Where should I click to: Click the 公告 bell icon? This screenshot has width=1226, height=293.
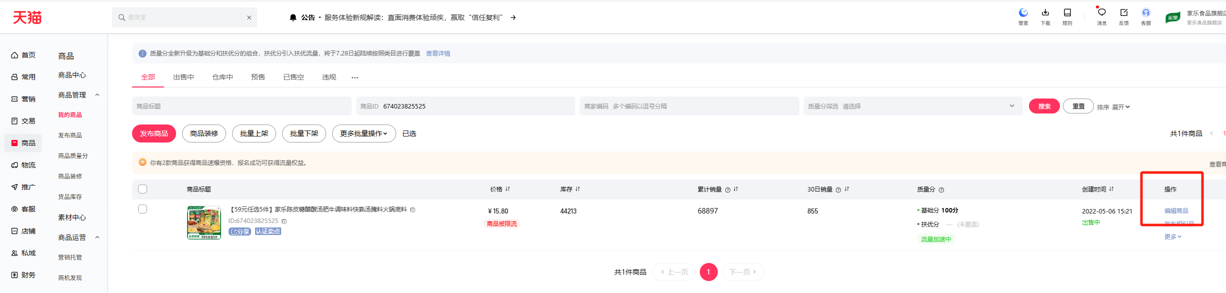pos(293,17)
